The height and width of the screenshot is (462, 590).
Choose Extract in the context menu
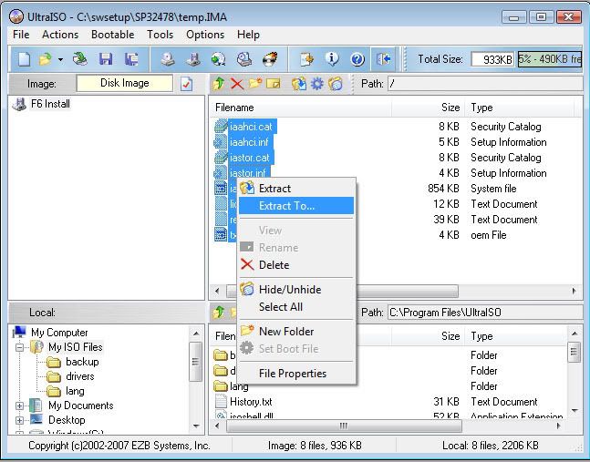tap(296, 189)
